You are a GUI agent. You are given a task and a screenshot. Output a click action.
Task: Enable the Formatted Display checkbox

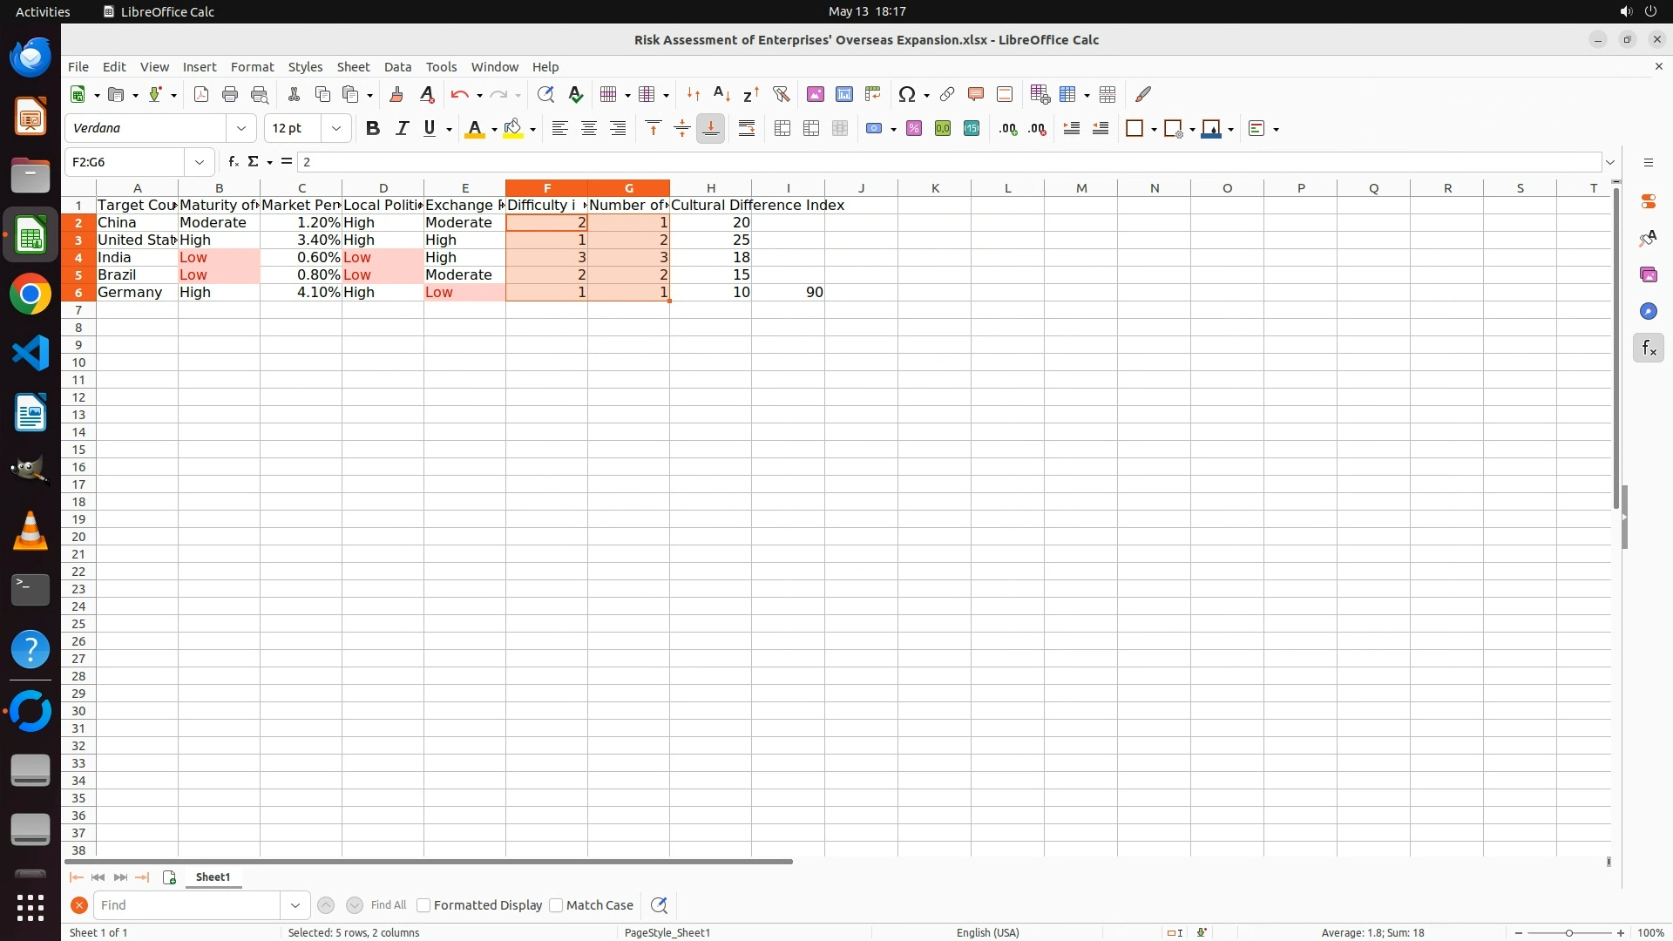[423, 905]
